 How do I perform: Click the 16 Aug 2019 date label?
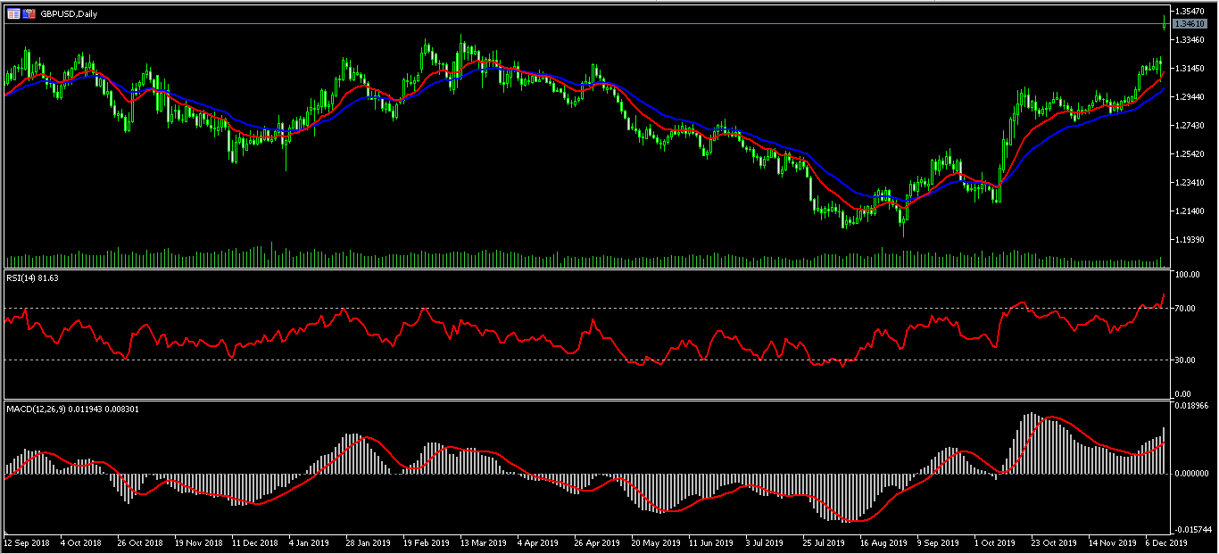[x=883, y=542]
